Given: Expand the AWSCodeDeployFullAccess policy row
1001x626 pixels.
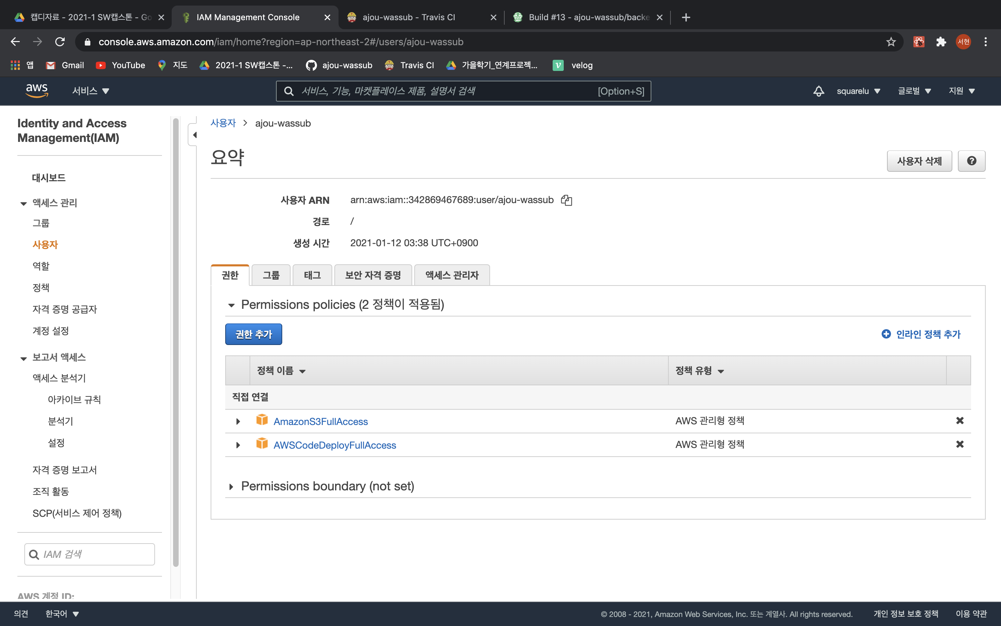Looking at the screenshot, I should point(238,445).
